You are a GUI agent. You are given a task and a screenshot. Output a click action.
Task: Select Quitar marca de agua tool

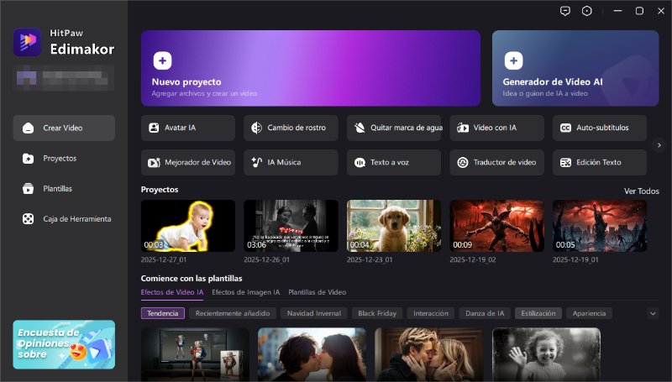coord(394,128)
